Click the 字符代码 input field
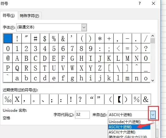166x138 pixels. [82, 115]
